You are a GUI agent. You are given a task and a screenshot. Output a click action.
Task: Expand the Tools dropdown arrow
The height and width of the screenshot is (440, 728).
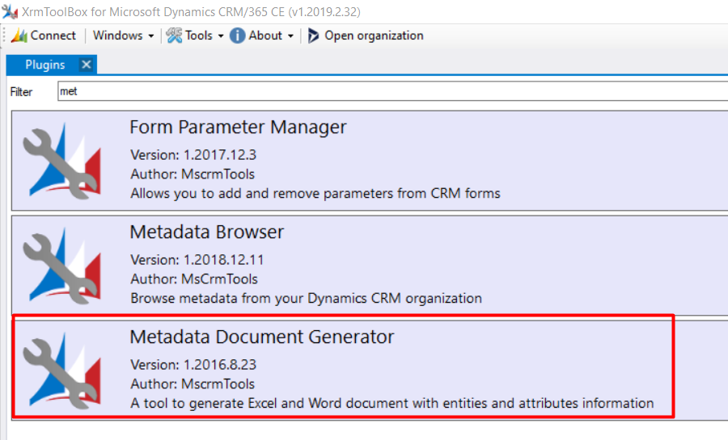pos(220,36)
